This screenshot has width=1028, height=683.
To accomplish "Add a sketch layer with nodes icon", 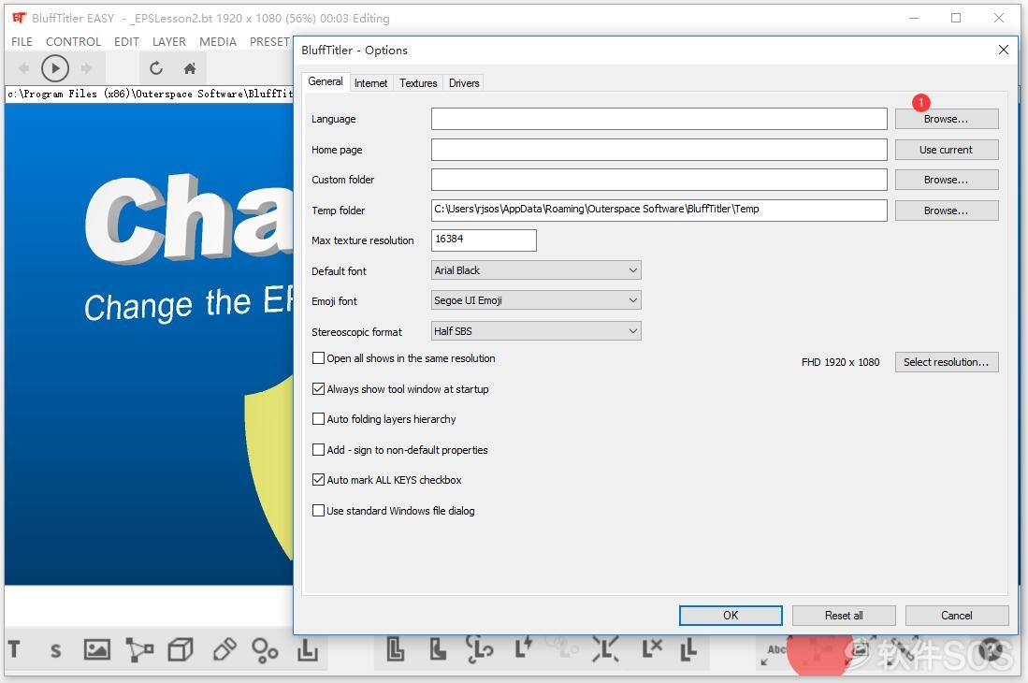I will tap(139, 649).
